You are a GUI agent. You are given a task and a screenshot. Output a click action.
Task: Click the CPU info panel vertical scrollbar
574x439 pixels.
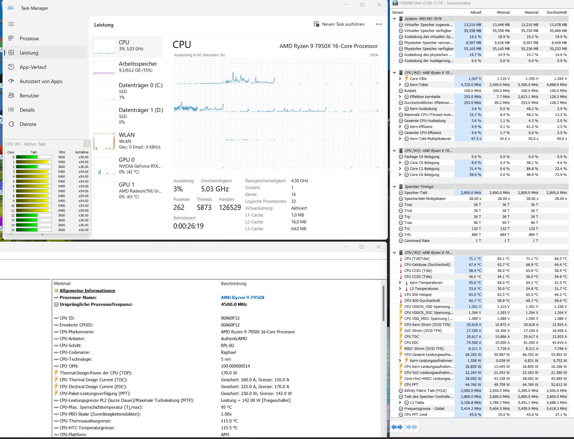(x=383, y=303)
